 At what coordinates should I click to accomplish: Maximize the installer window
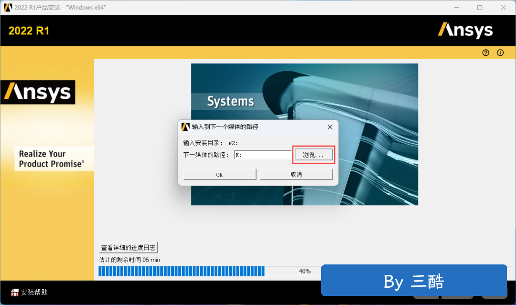[480, 8]
